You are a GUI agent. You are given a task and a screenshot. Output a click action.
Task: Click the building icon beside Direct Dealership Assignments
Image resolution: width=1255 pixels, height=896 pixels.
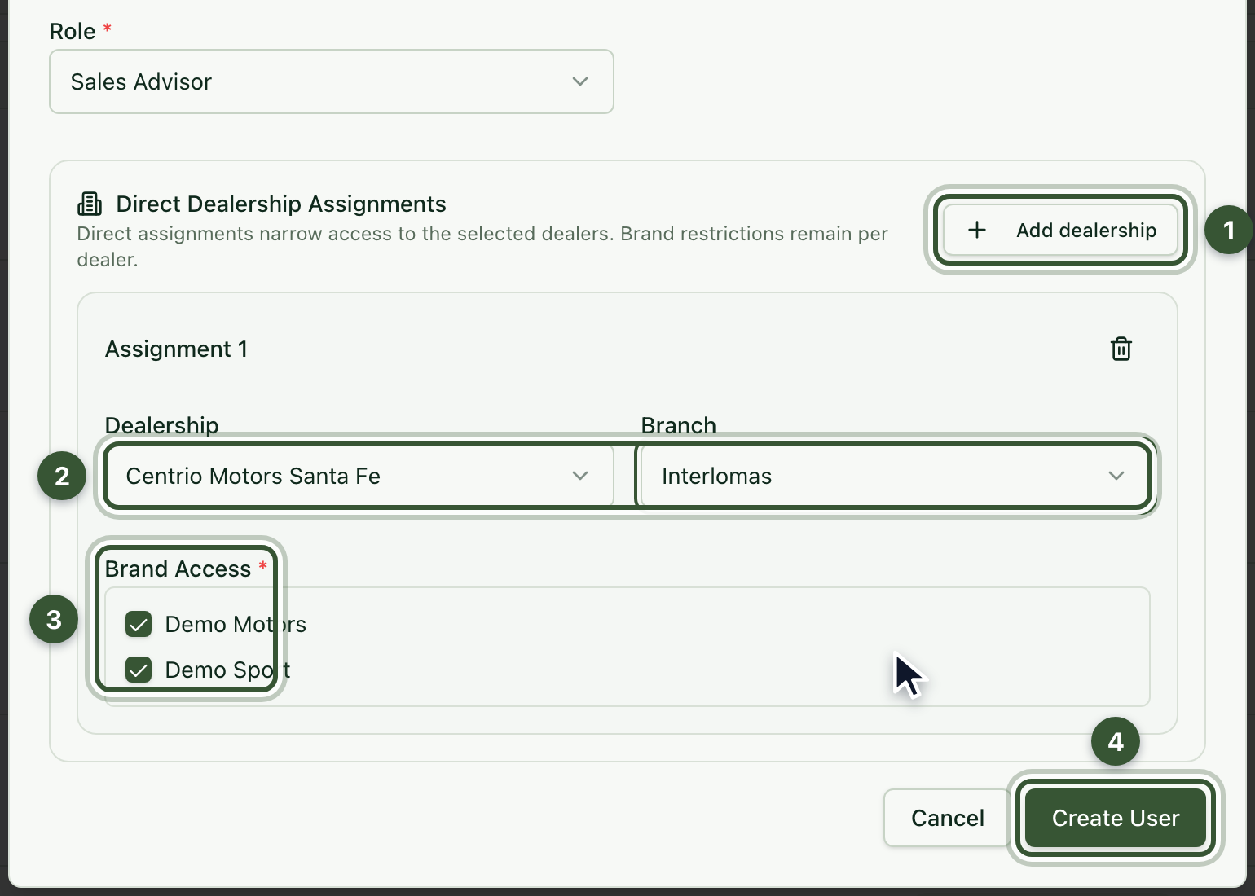coord(90,204)
